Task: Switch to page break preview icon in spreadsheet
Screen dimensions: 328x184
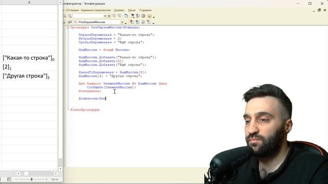Action: pyautogui.click(x=9, y=179)
